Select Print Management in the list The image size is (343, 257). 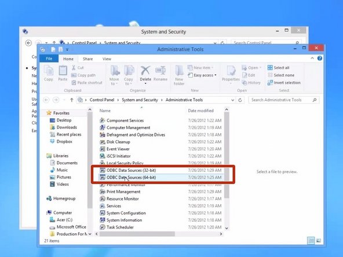(120, 192)
